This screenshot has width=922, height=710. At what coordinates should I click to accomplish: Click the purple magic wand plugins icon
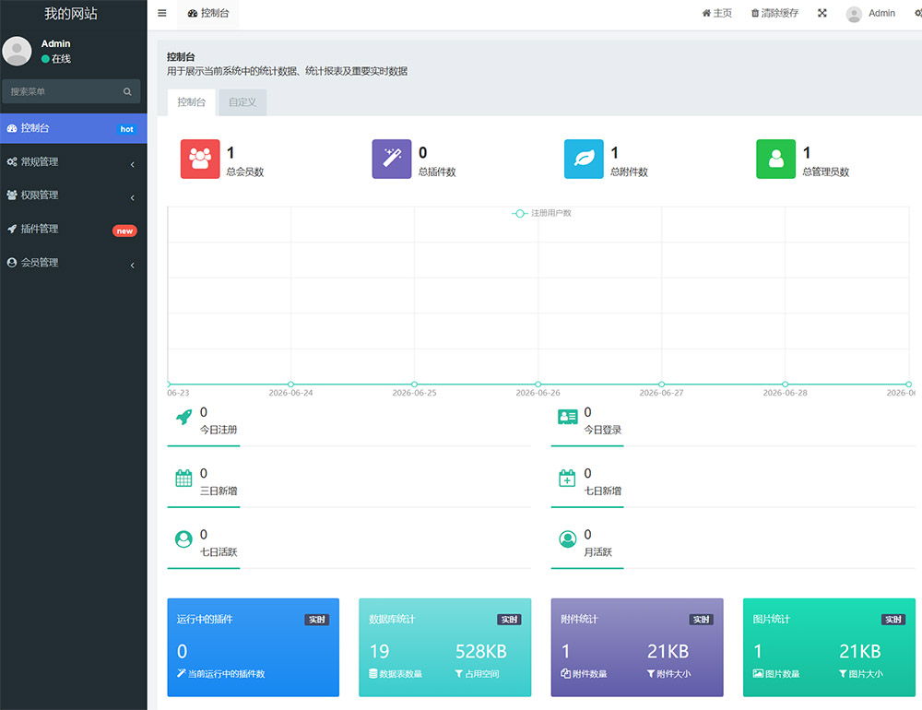coord(392,159)
